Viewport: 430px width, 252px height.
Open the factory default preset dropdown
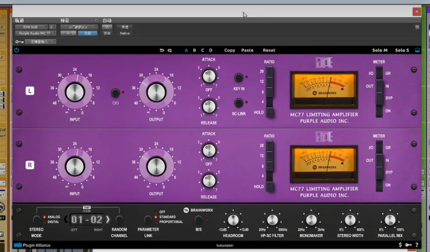point(79,27)
